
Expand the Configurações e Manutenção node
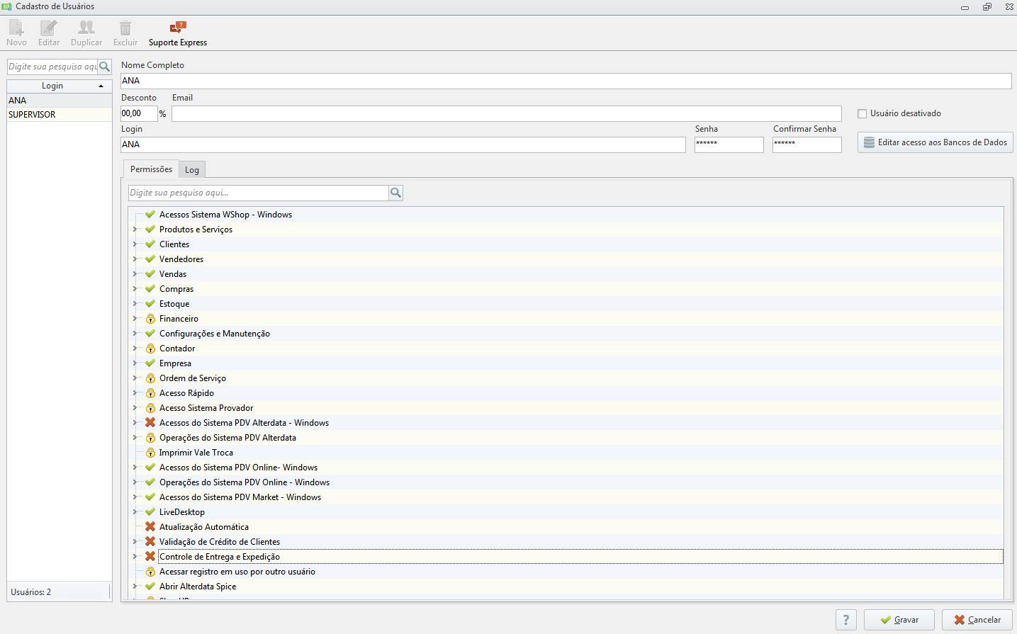click(x=135, y=333)
